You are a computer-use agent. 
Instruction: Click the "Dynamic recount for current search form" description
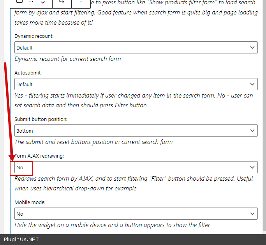[x=68, y=59]
